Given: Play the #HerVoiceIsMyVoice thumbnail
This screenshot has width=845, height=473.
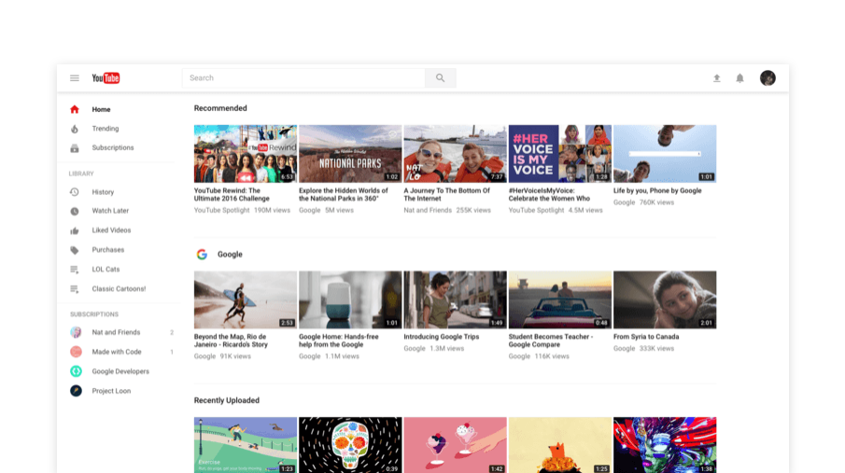Looking at the screenshot, I should tap(560, 154).
